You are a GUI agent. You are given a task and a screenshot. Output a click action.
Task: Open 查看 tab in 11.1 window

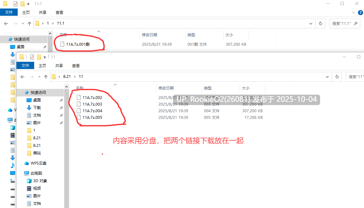point(59,13)
